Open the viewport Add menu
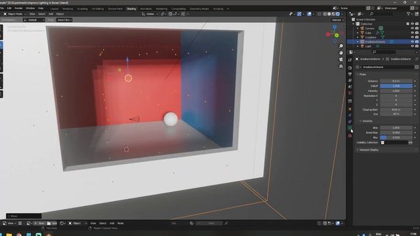The image size is (420, 236). (51, 14)
